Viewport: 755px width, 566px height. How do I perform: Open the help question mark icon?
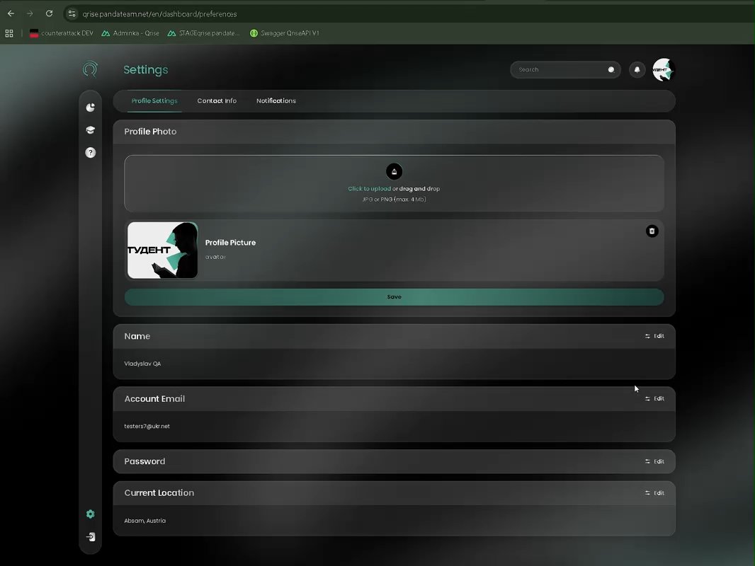click(90, 152)
